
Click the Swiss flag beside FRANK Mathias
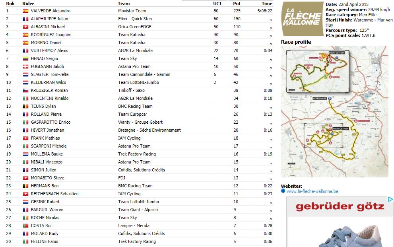click(25, 138)
